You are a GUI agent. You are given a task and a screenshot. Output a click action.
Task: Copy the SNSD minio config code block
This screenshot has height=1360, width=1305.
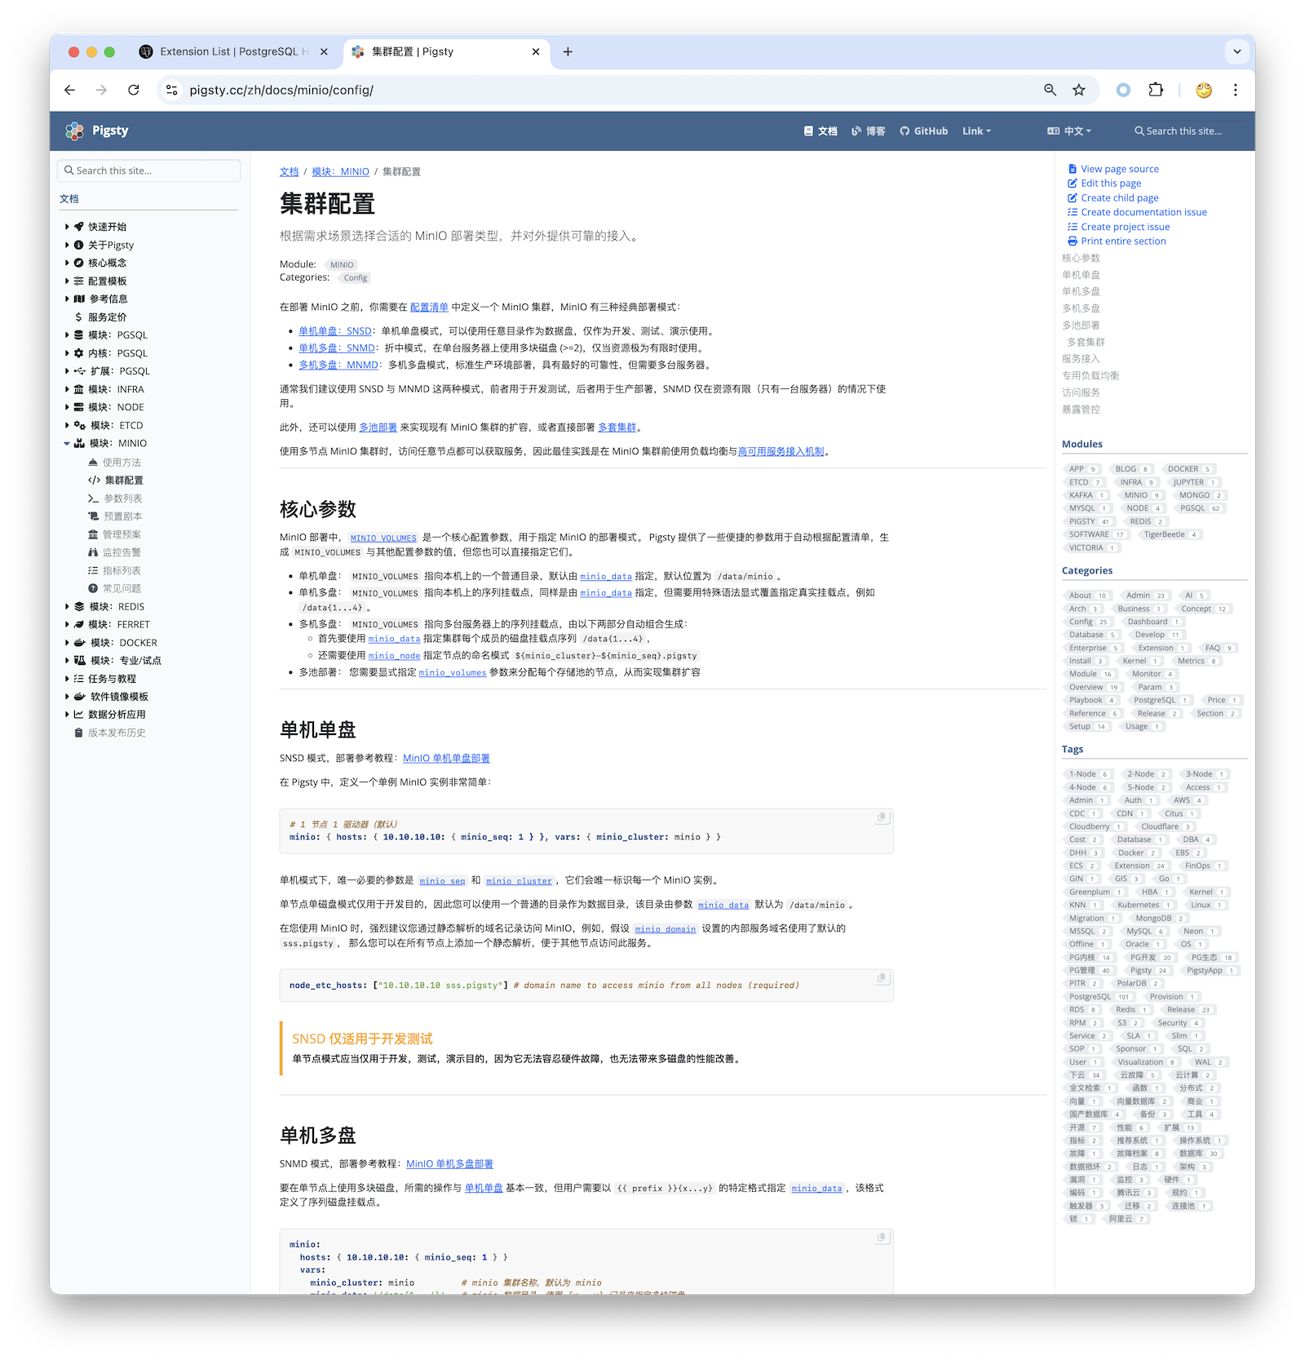(881, 817)
